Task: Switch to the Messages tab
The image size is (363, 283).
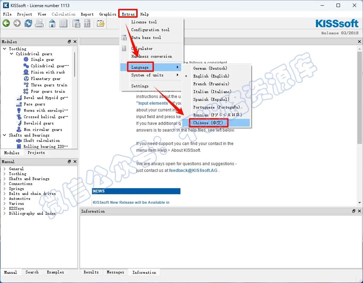Action: click(115, 272)
